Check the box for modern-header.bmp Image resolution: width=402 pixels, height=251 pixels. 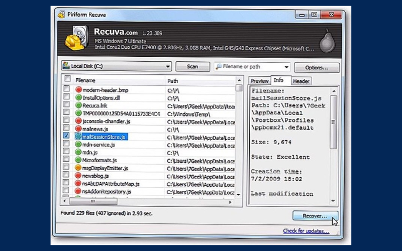[x=66, y=89]
